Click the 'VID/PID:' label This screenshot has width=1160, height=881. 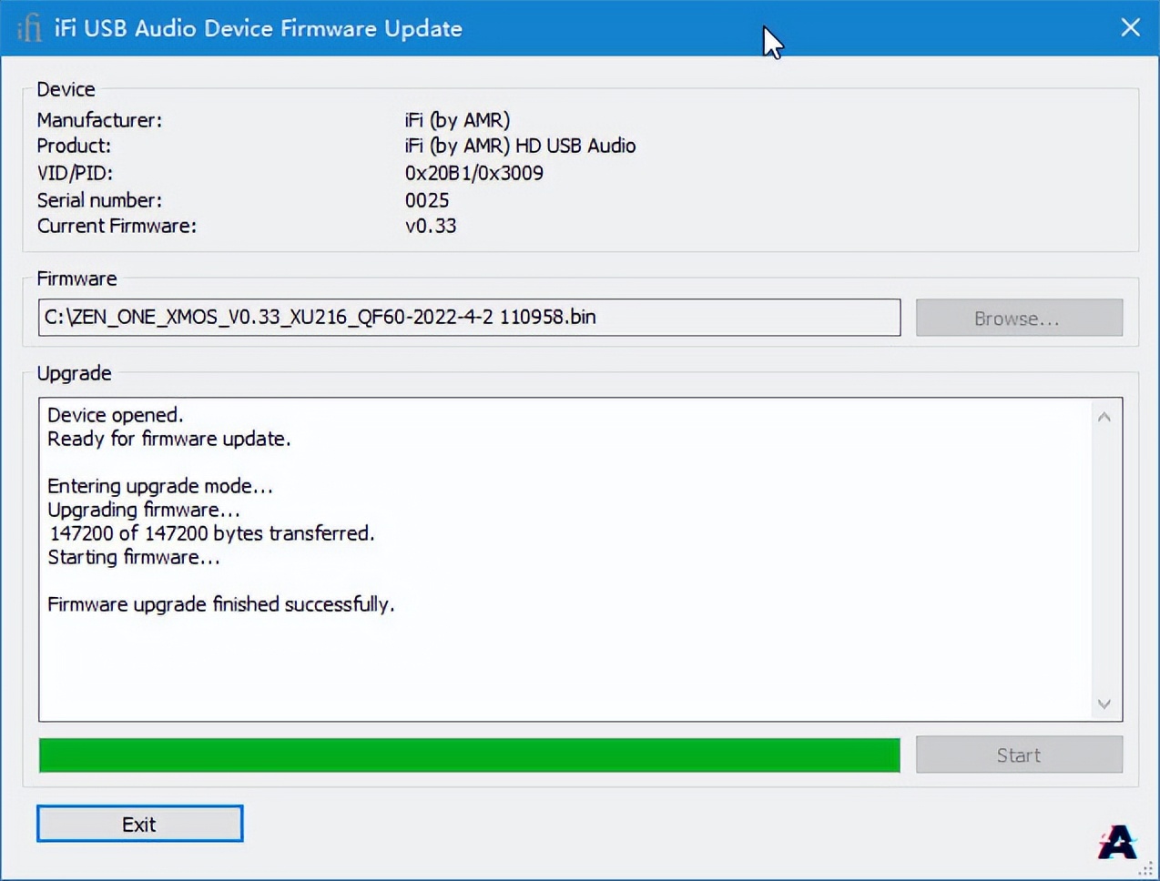(75, 173)
